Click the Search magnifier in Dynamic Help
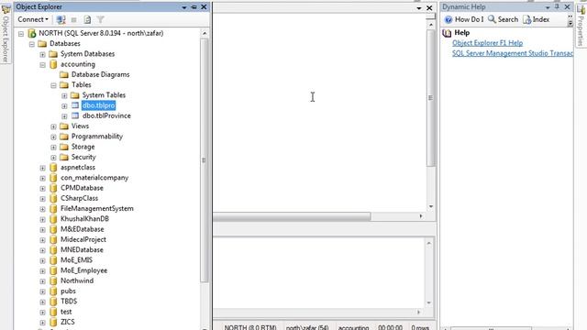587x330 pixels. pos(492,19)
